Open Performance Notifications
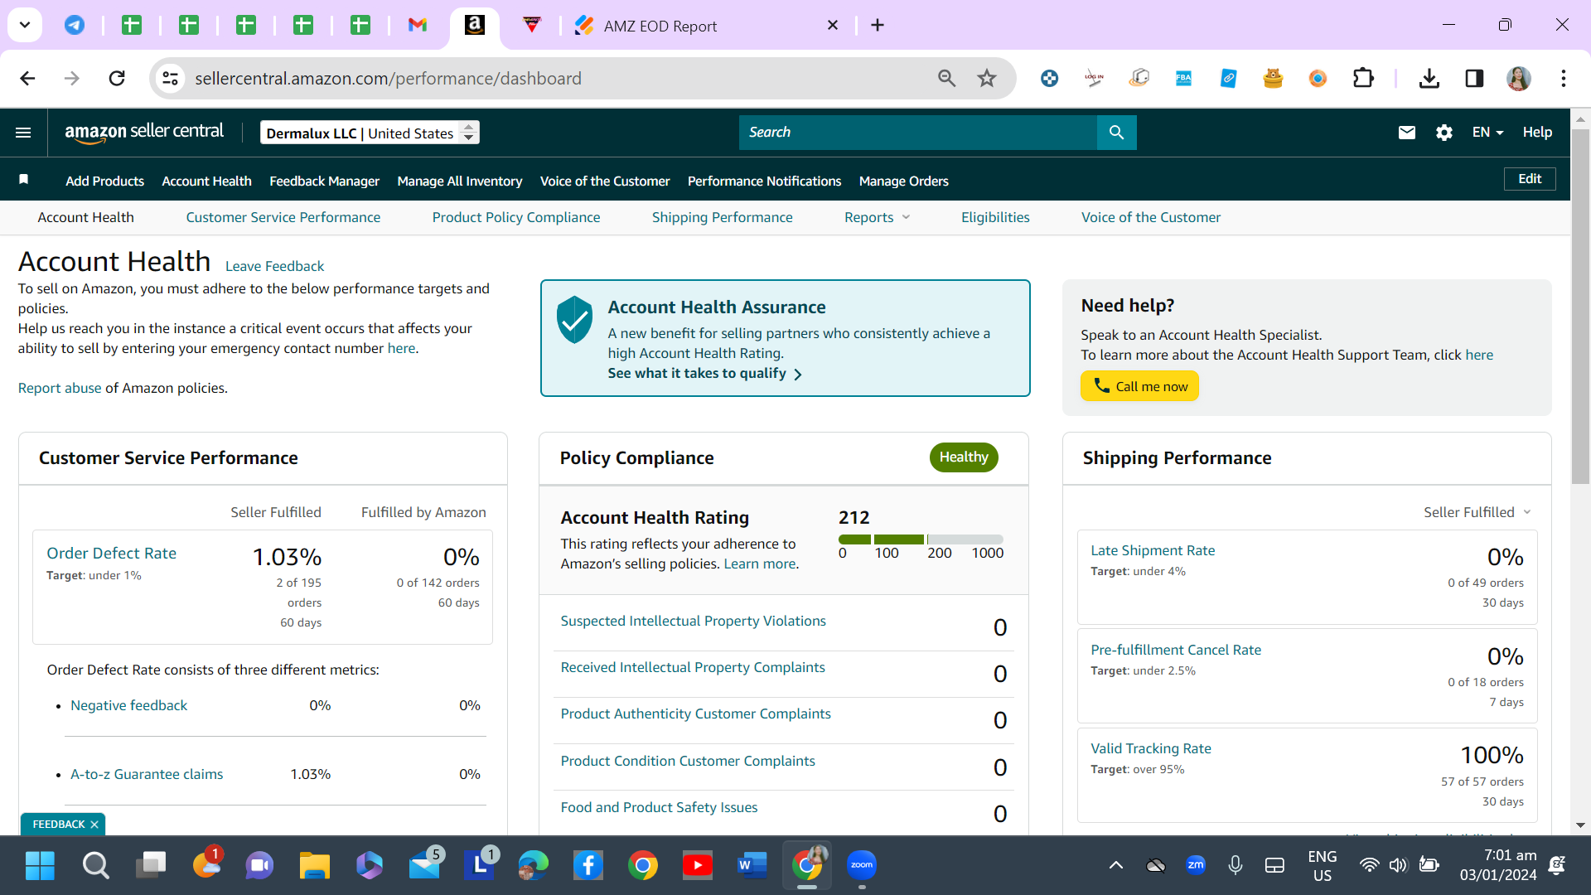 pyautogui.click(x=764, y=181)
